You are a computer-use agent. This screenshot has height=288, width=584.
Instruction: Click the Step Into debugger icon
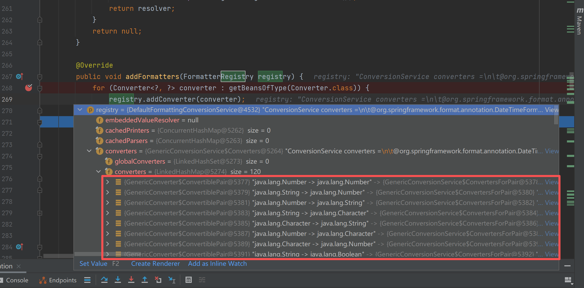(118, 280)
